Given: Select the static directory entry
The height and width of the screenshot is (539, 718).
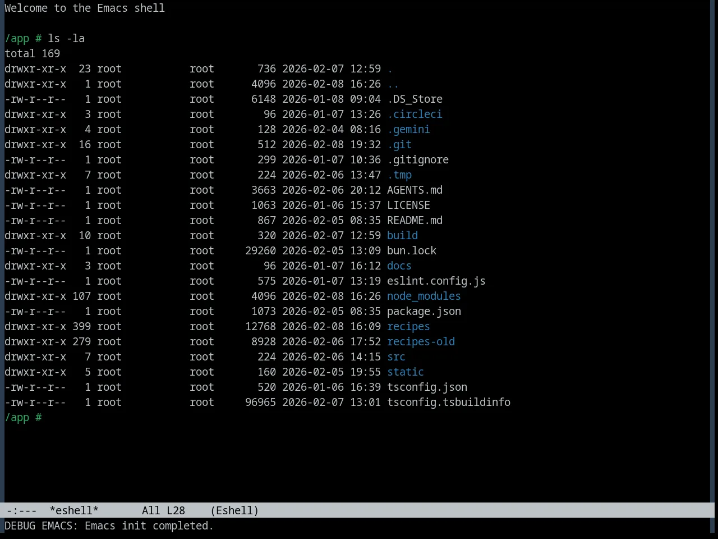Looking at the screenshot, I should click(406, 372).
